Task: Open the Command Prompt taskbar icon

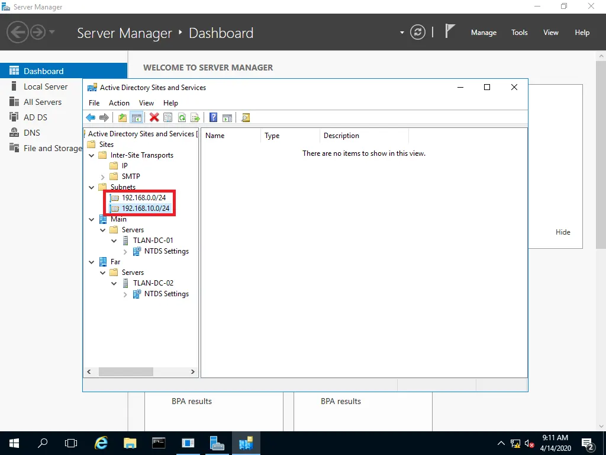Action: 159,443
